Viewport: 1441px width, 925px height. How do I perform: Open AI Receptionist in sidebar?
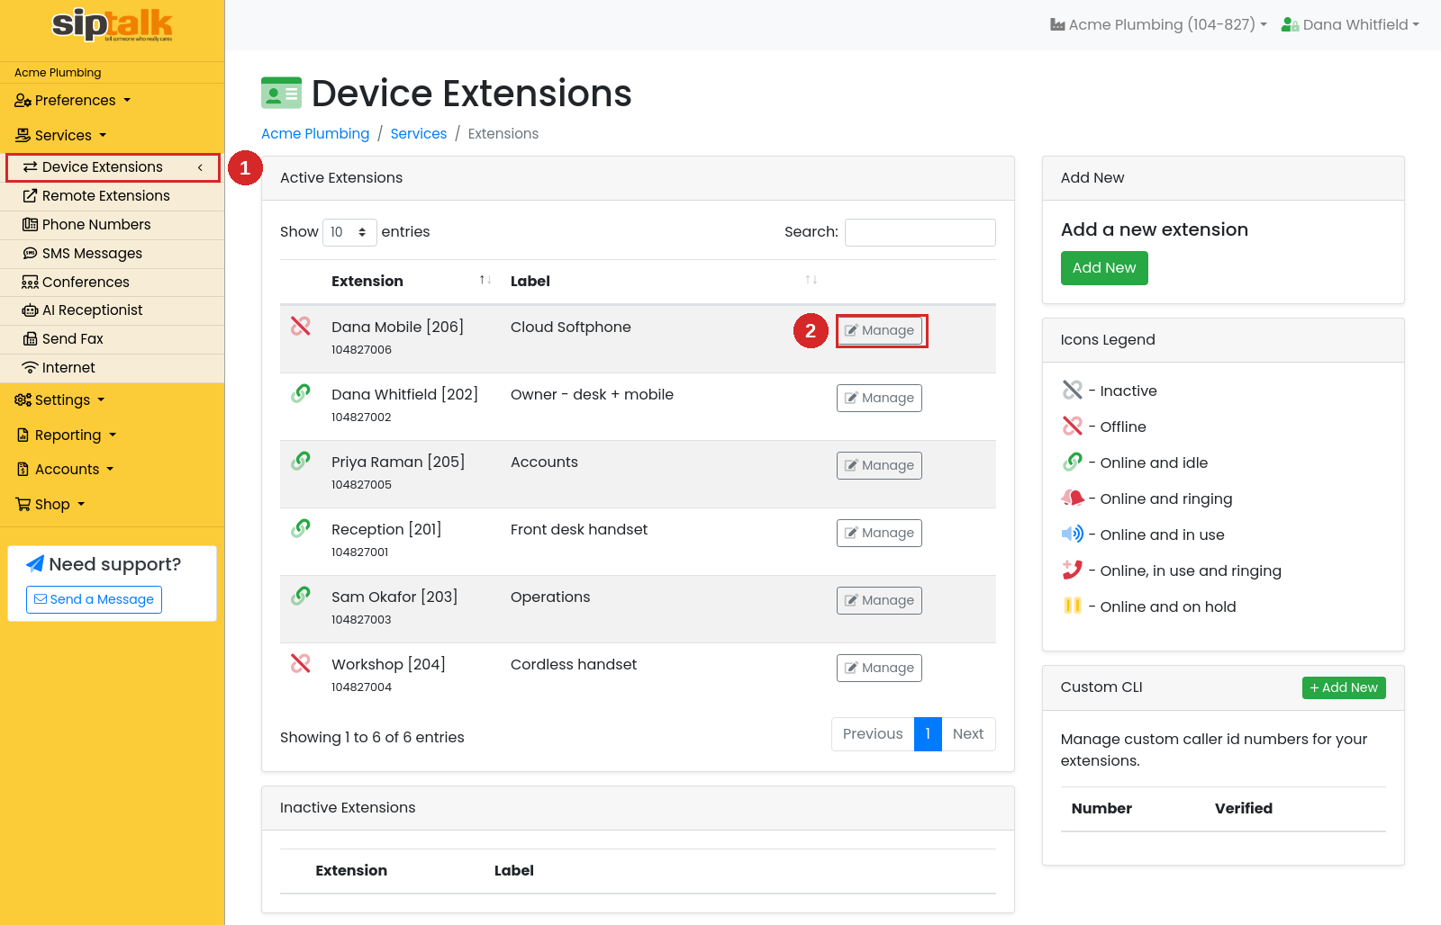point(113,310)
